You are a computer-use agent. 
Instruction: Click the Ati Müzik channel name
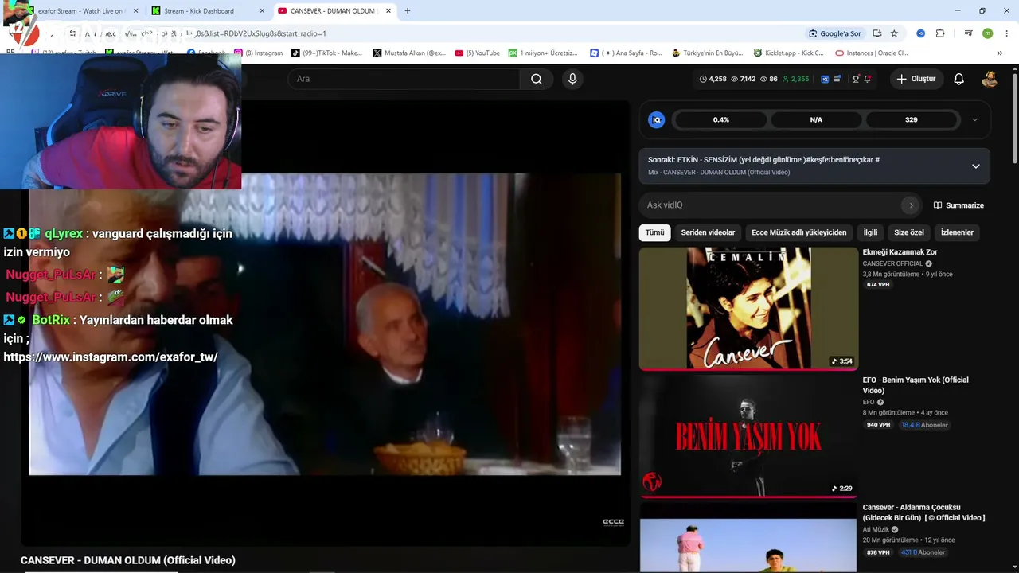(876, 529)
